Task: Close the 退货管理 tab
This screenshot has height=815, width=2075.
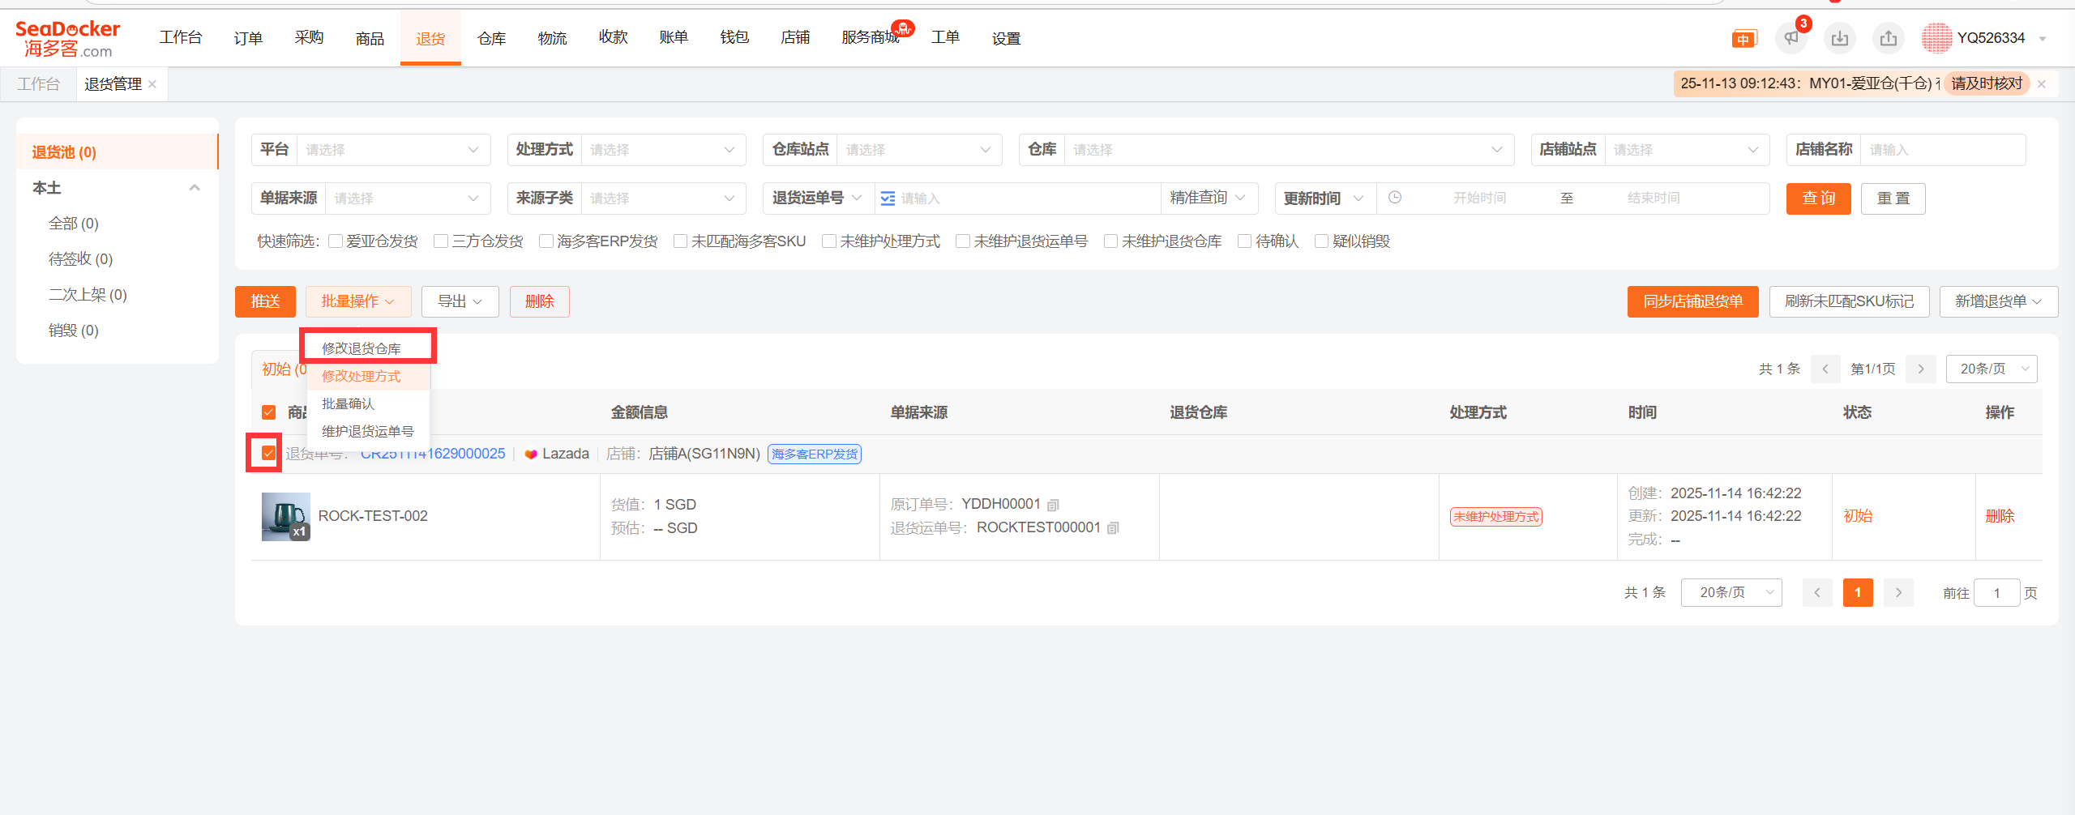Action: point(152,84)
